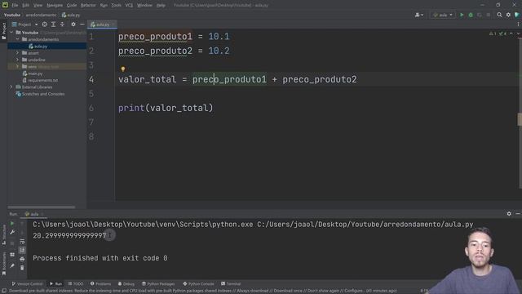The height and width of the screenshot is (294, 522).
Task: Click Project panel horizontal scrollbar
Action: click(x=42, y=207)
